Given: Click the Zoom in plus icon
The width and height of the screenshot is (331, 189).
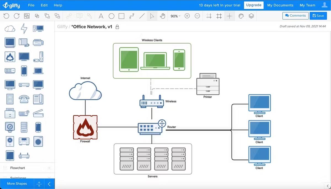Looking at the screenshot, I should [187, 16].
